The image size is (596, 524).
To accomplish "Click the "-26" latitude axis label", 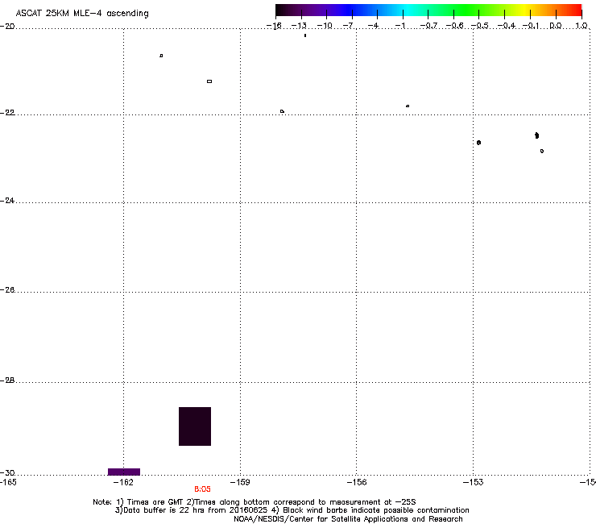I will [x=7, y=290].
